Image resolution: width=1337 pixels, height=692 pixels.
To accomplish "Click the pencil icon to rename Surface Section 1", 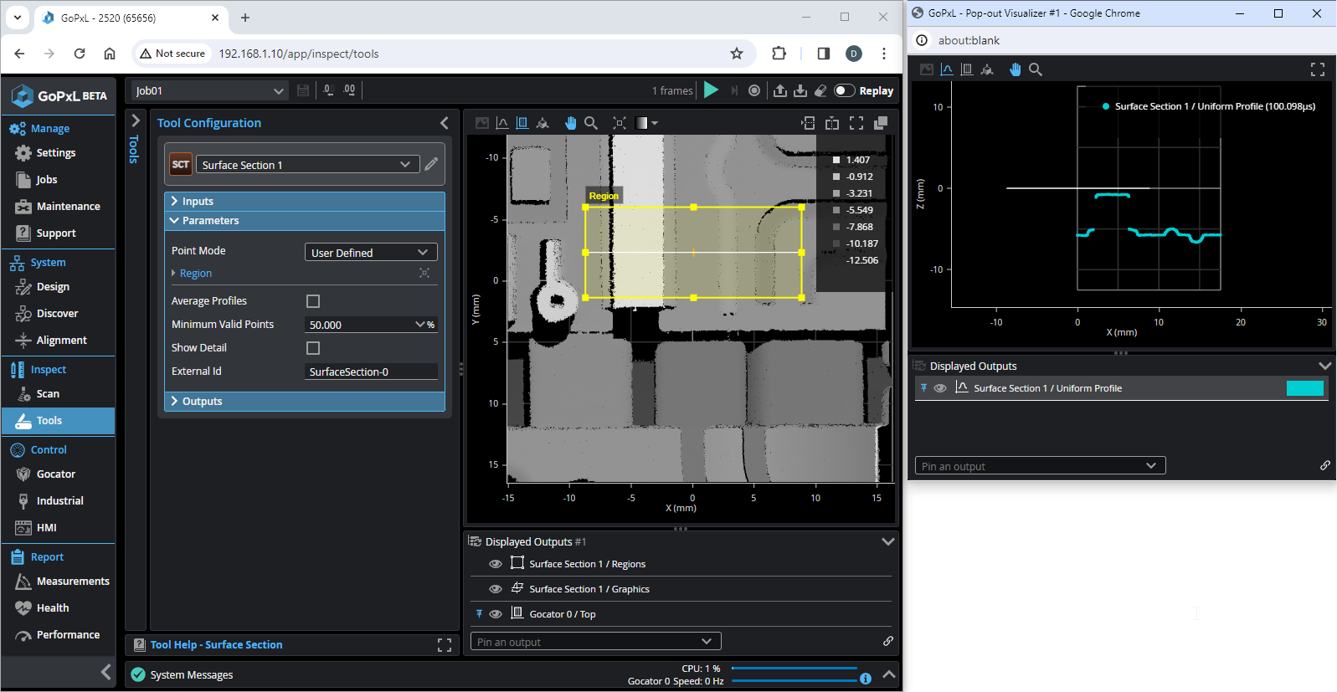I will pyautogui.click(x=431, y=164).
